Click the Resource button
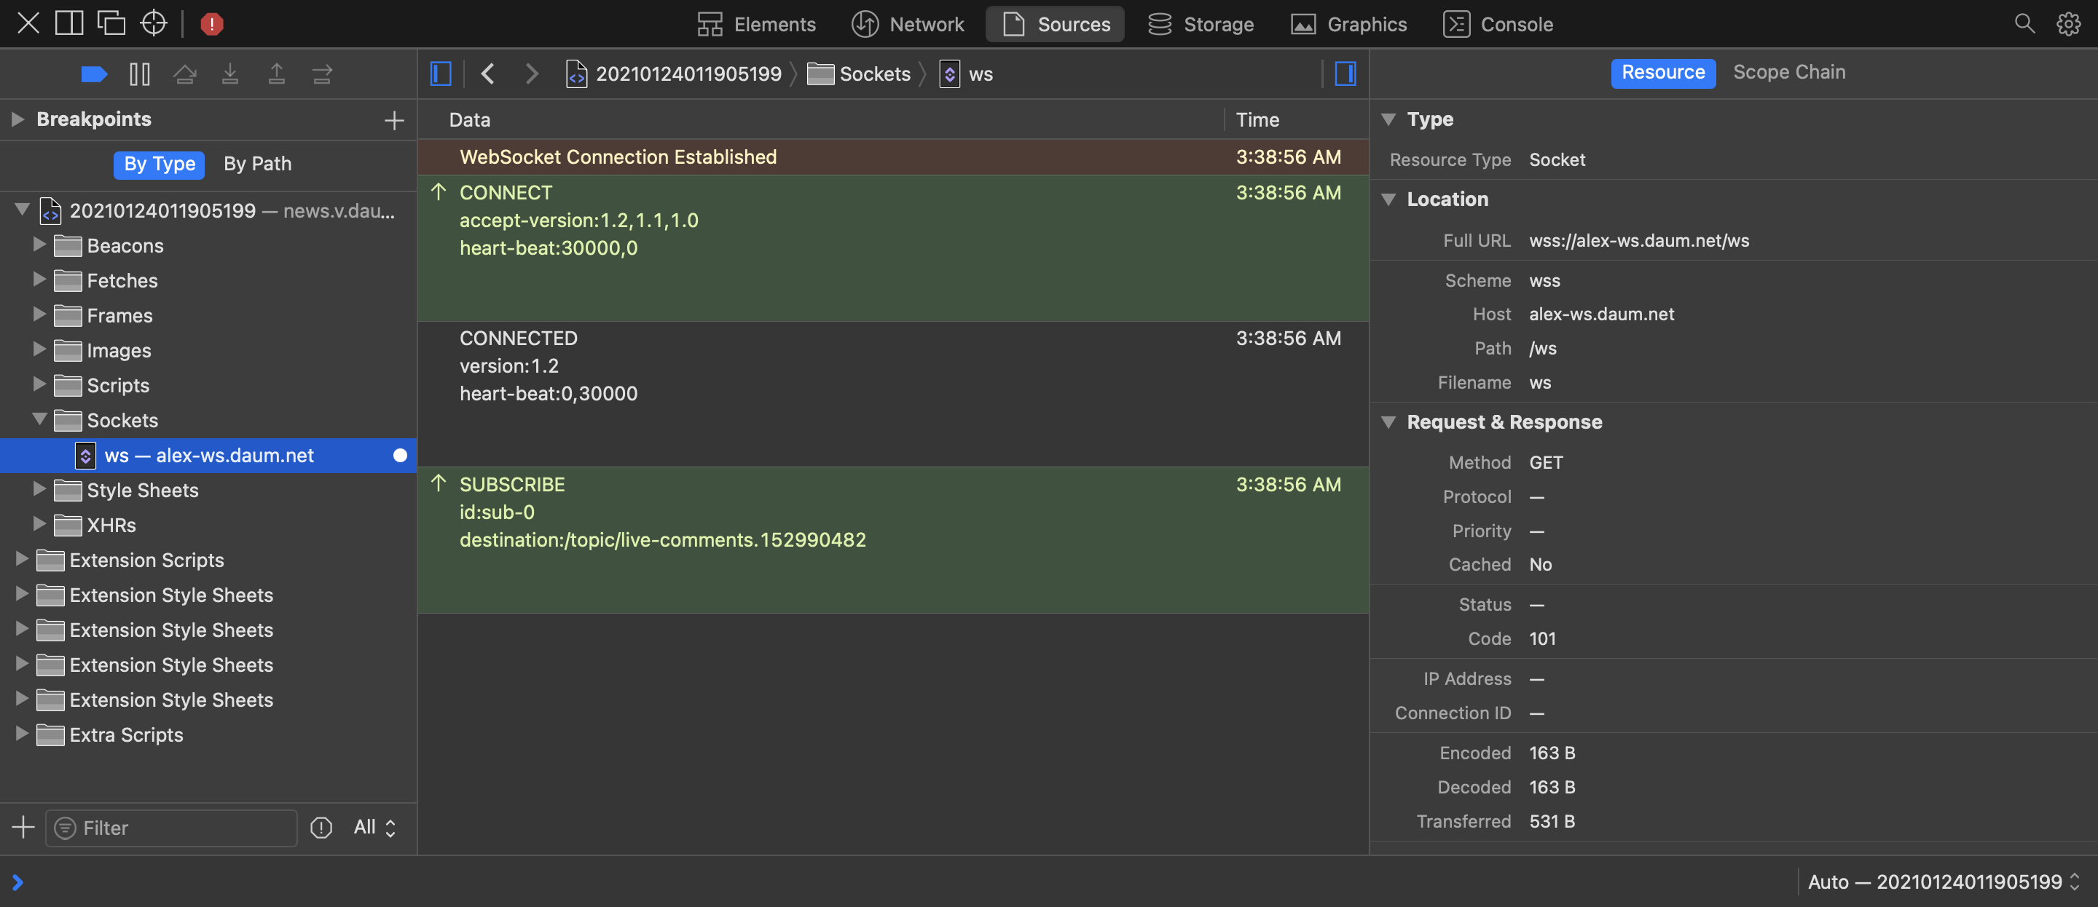Viewport: 2098px width, 907px height. tap(1663, 73)
